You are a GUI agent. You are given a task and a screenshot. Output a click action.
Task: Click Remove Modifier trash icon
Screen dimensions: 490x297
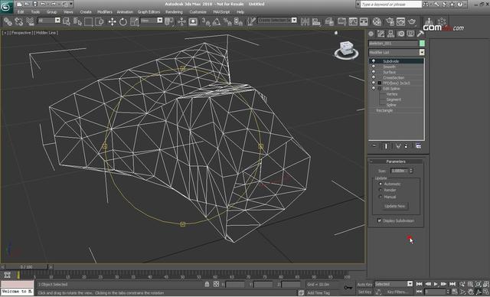point(407,146)
